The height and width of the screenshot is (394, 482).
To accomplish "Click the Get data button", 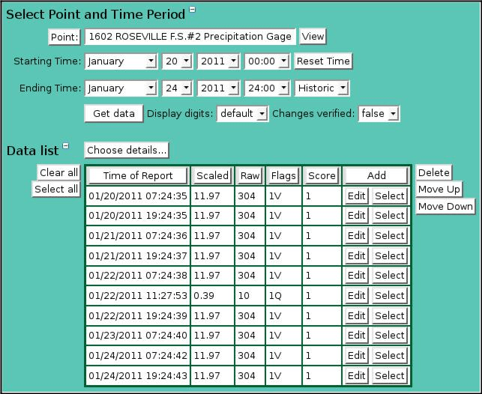I will (x=113, y=113).
